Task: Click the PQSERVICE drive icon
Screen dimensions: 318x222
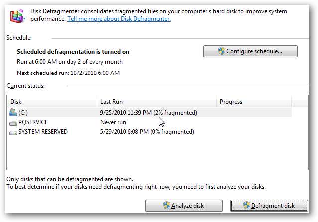Action: click(x=13, y=122)
